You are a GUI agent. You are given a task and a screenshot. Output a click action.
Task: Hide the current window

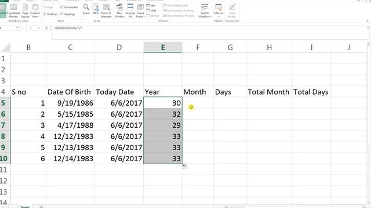click(151, 10)
